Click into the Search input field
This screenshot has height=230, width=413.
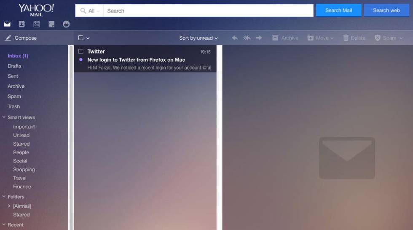click(x=208, y=11)
